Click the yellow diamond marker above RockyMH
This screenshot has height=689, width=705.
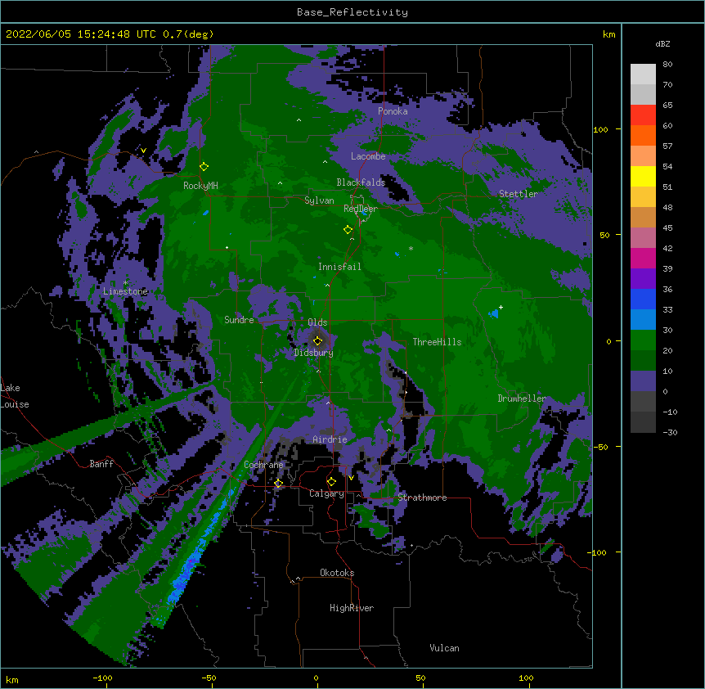tap(204, 166)
